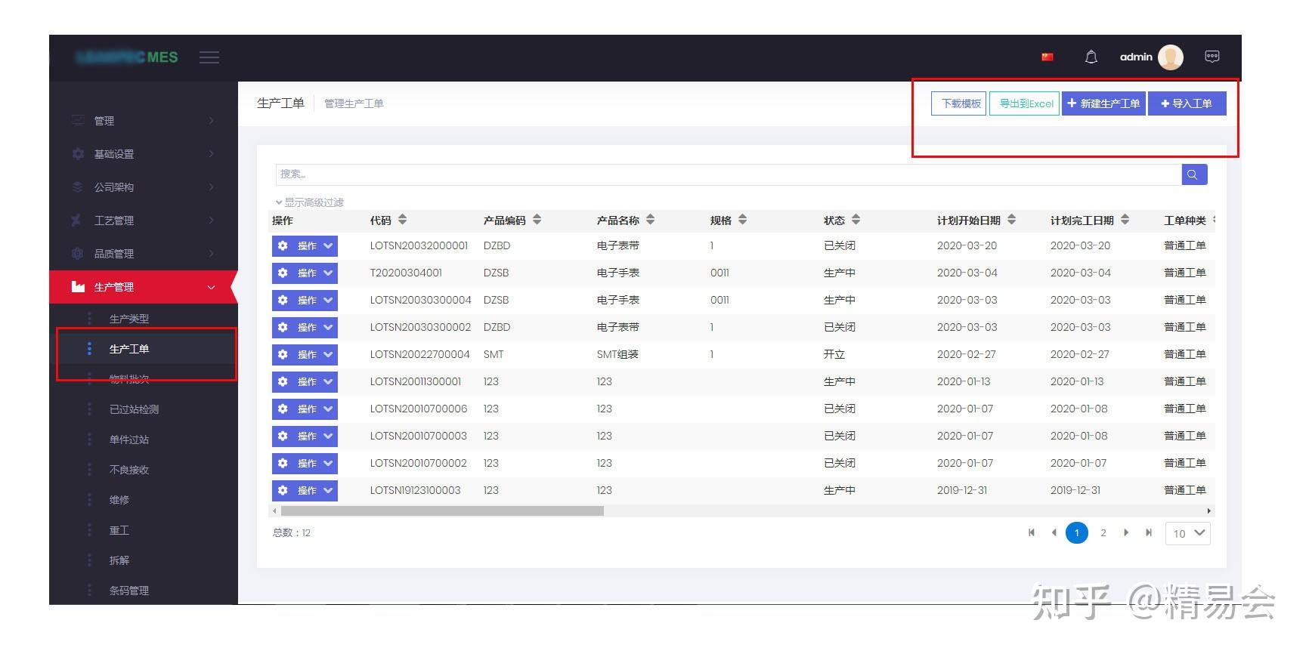Open 条码管理 submenu item

point(129,591)
